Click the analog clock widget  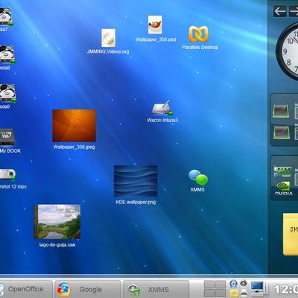coord(288,51)
